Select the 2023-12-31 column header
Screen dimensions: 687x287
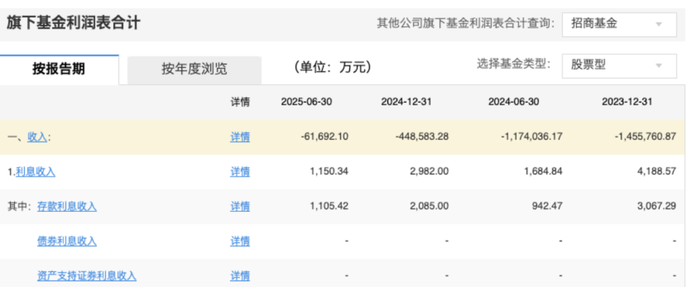pyautogui.click(x=627, y=102)
